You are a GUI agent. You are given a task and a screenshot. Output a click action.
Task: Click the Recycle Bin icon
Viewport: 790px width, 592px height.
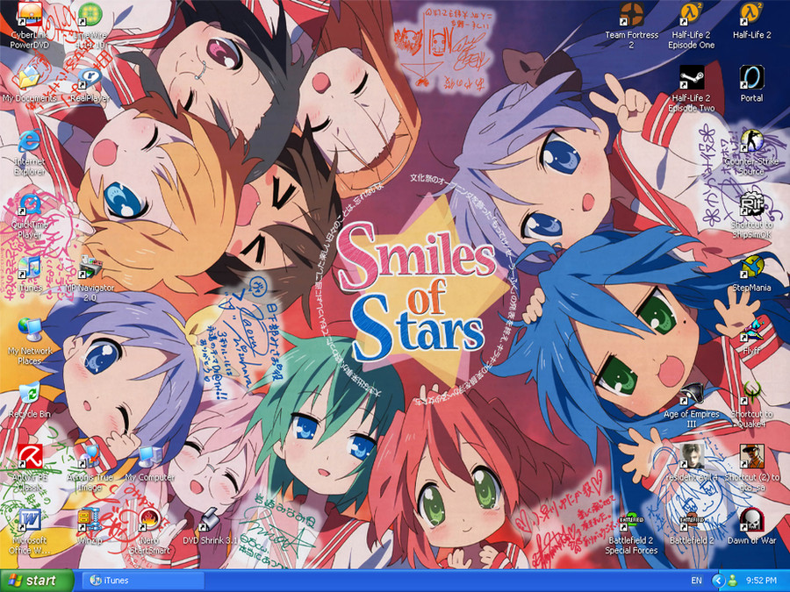tap(29, 394)
